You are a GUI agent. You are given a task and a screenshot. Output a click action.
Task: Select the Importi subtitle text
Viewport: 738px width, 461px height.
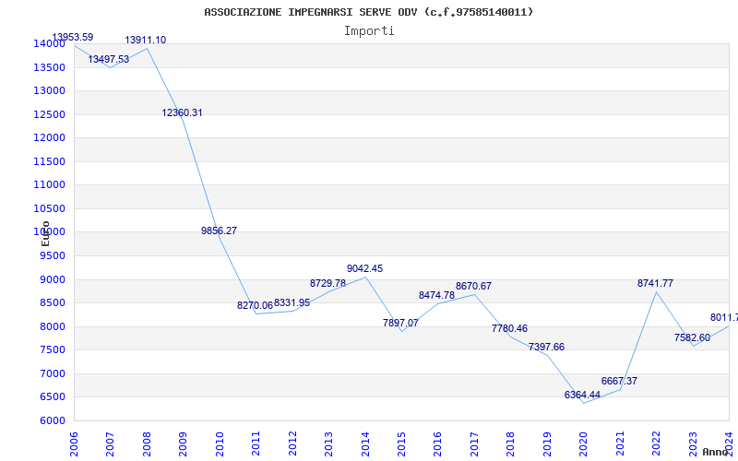[369, 31]
